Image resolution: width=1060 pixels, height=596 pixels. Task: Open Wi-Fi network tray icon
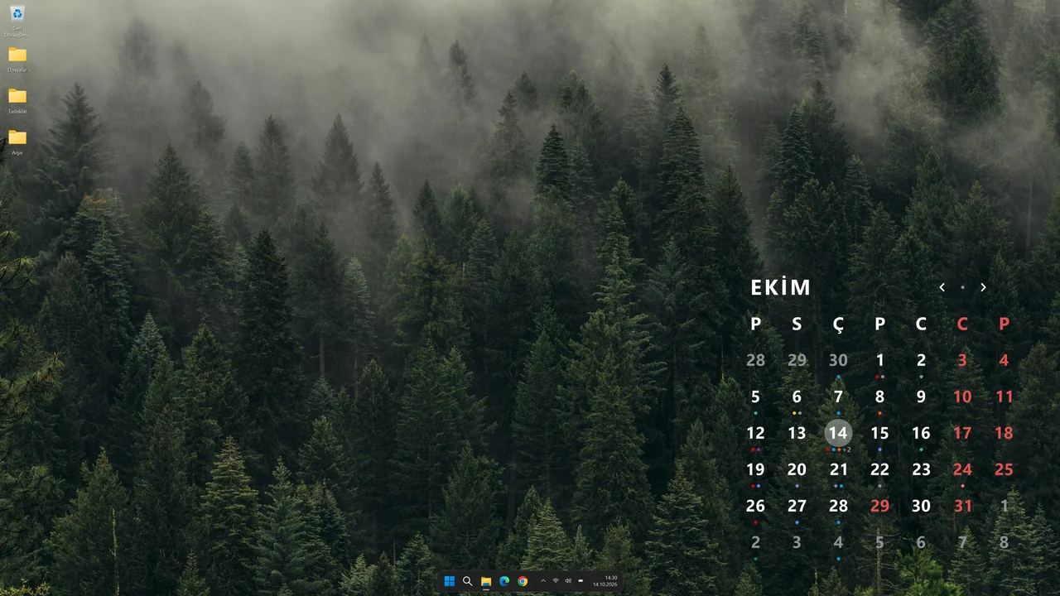[x=556, y=581]
